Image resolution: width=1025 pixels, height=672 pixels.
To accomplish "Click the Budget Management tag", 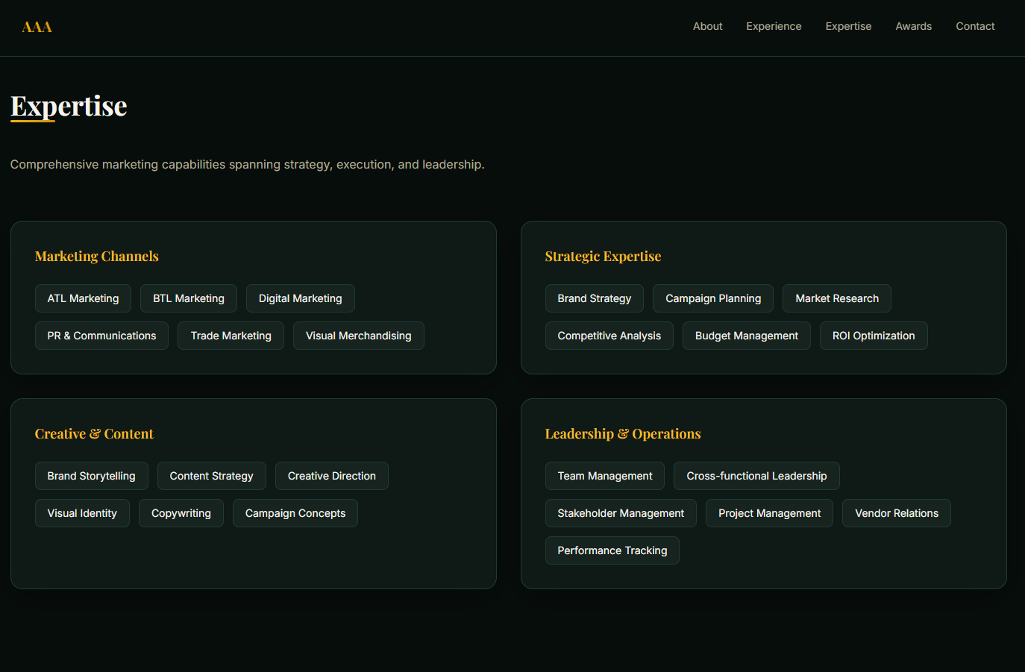I will (x=747, y=336).
